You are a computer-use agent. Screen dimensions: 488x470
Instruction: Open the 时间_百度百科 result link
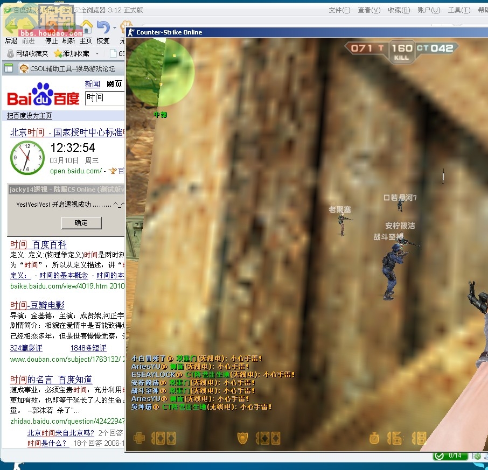(38, 244)
